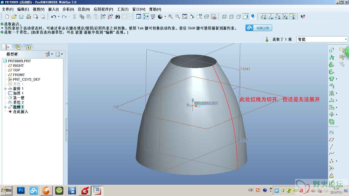Select the Zoom In magnifier
349x196 pixels.
pos(170,17)
